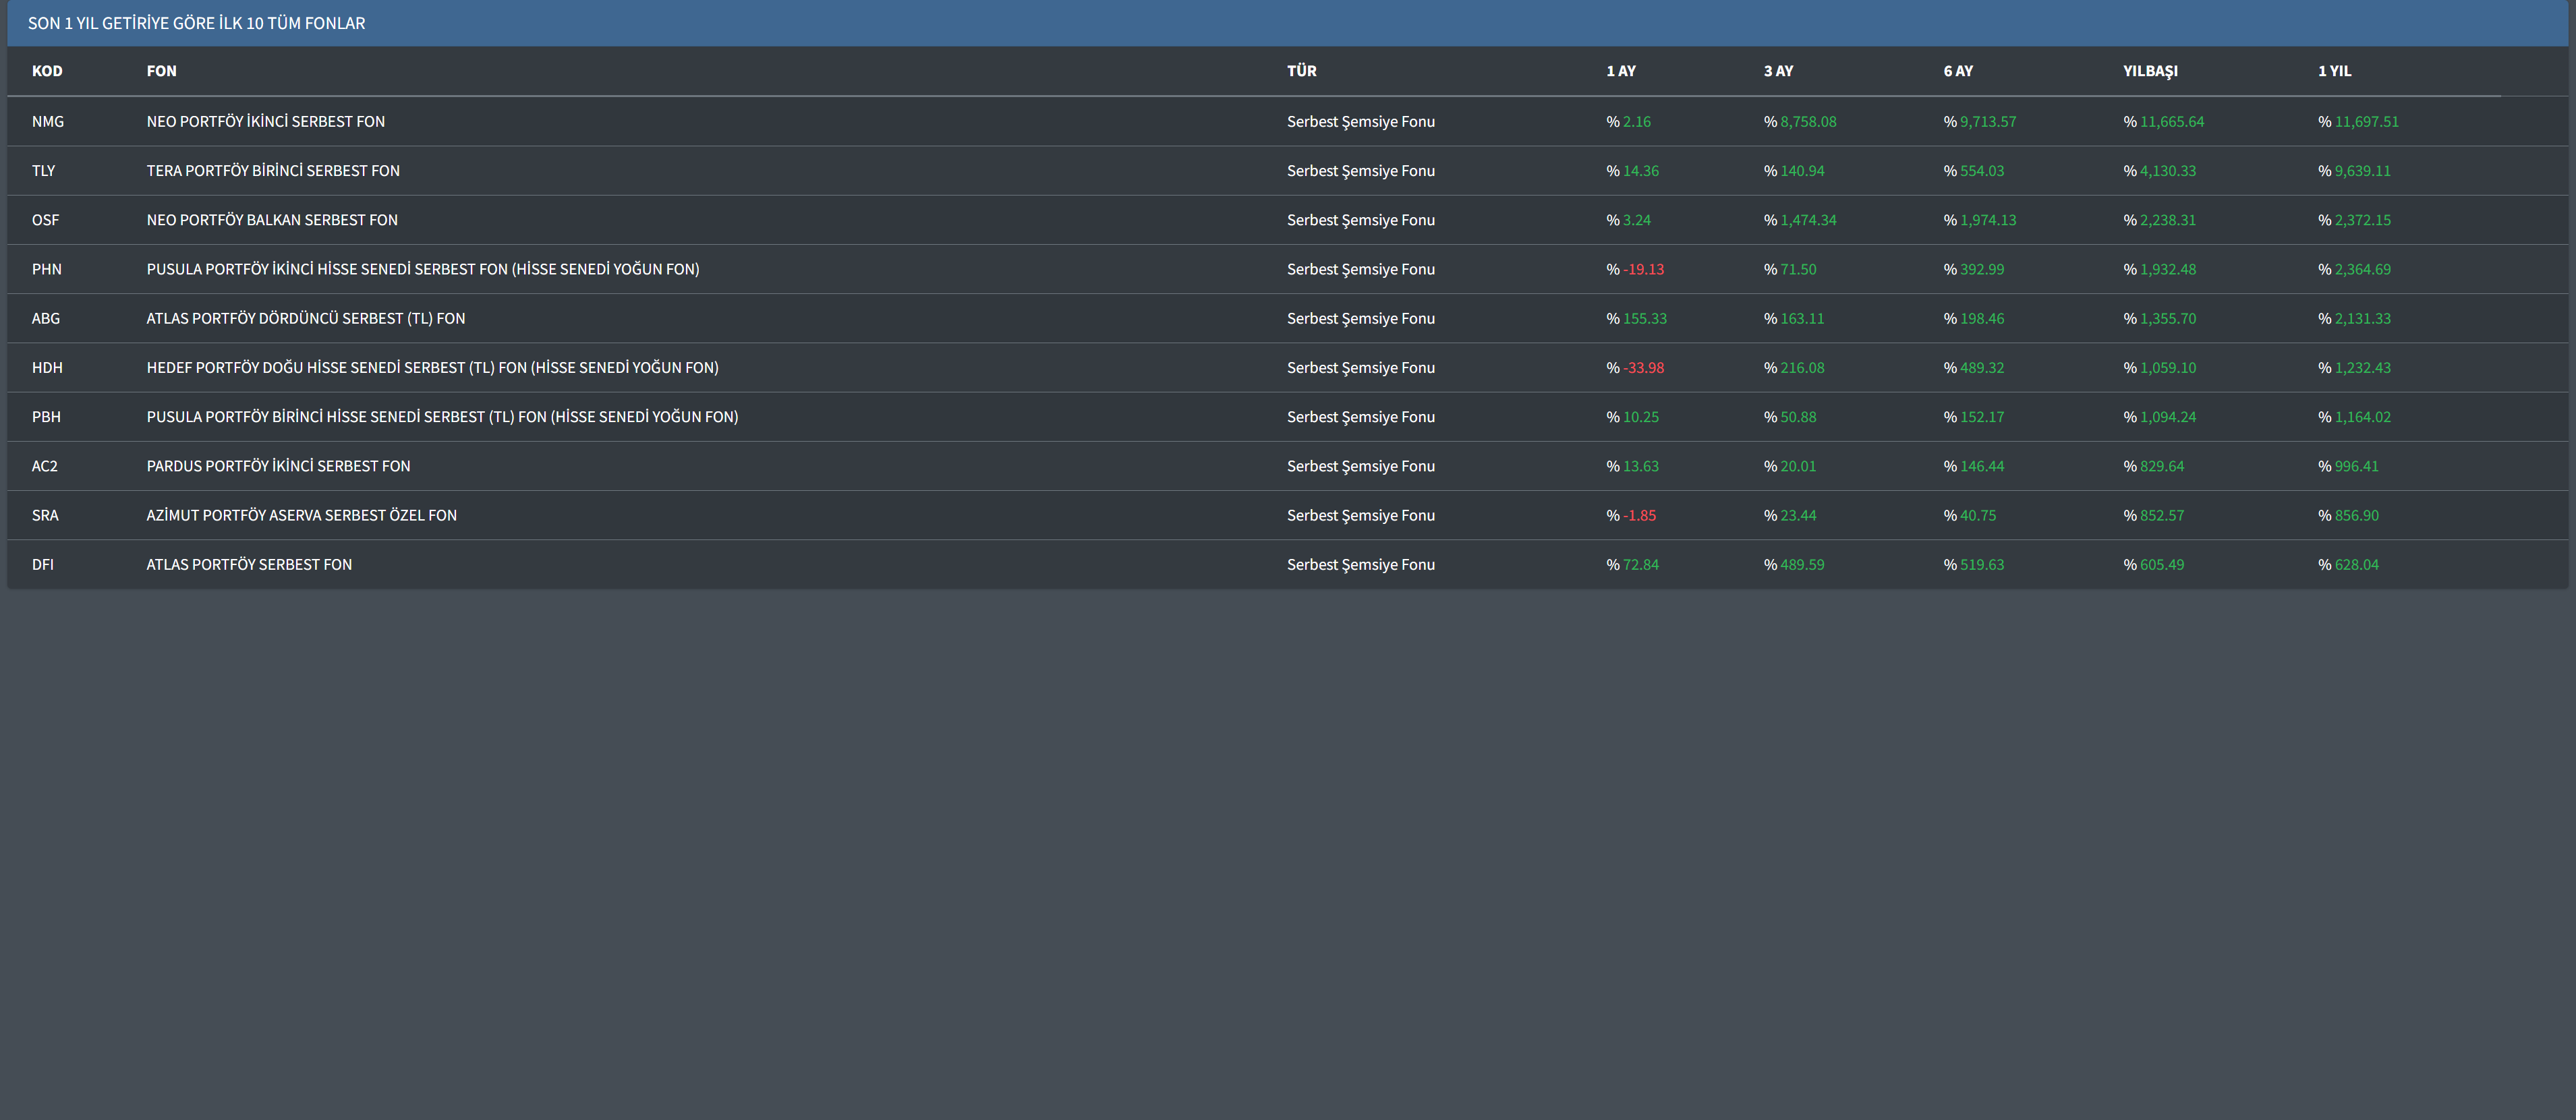Select NEO PORTFÖY BALKAN SERBEST FON row
Image resolution: width=2576 pixels, height=1120 pixels.
coord(272,220)
